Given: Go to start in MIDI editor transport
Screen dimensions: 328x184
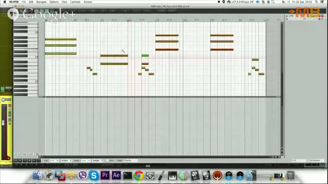Looking at the screenshot, I should [x=15, y=160].
